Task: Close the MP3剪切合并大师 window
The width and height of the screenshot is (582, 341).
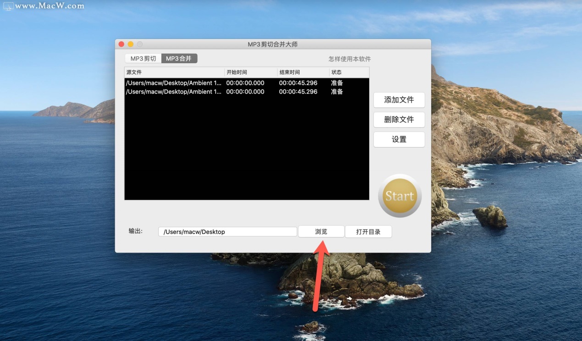Action: click(x=121, y=44)
